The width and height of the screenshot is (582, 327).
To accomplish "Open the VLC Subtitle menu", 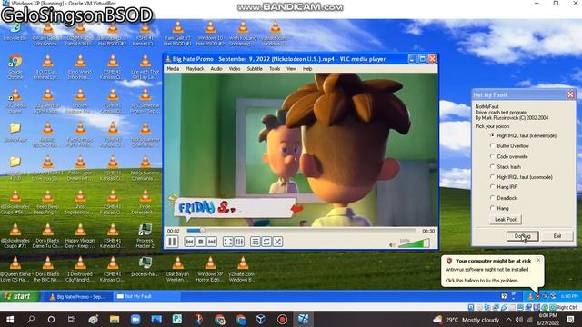I will [255, 69].
